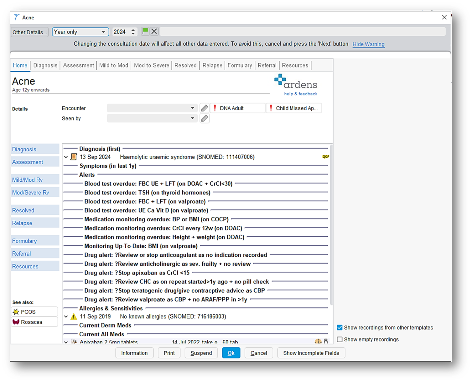Select the Home tab
472x382 pixels.
point(20,65)
